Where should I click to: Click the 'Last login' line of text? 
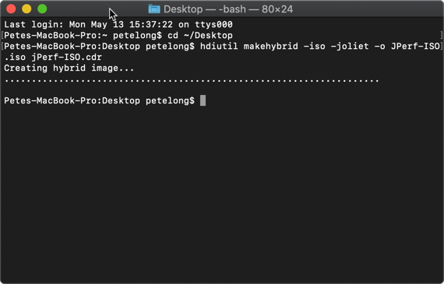point(118,24)
